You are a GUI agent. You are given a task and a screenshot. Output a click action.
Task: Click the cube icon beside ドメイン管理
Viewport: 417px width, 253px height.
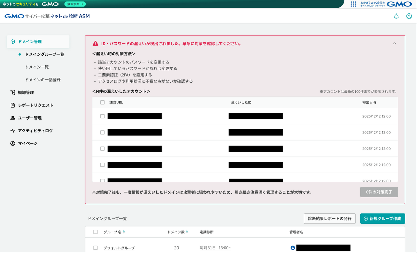tap(13, 42)
